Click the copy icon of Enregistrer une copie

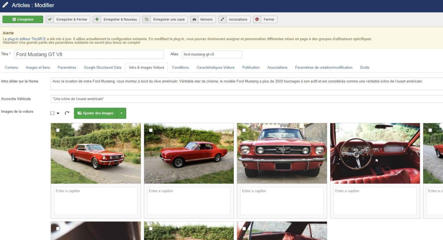click(146, 19)
